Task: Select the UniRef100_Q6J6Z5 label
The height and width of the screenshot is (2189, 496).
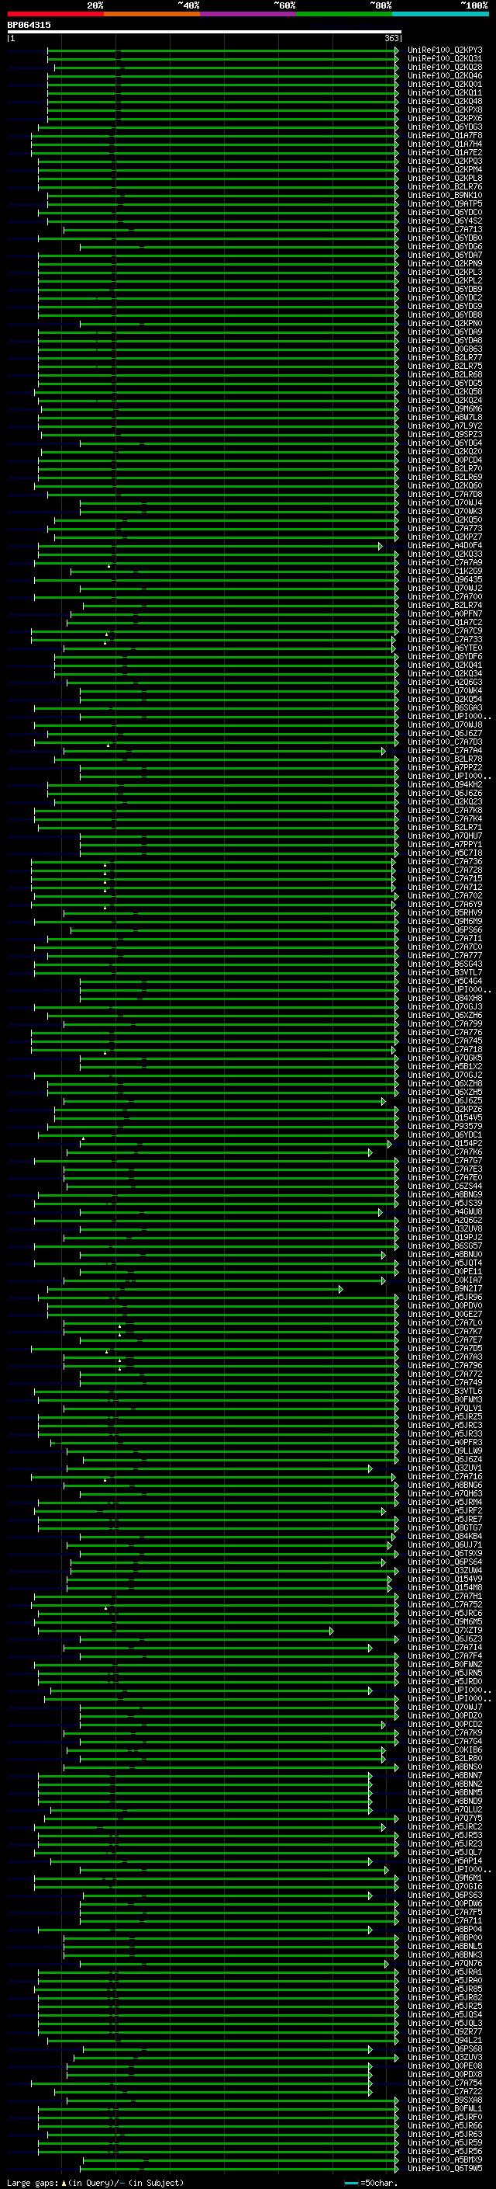Action: tap(444, 1100)
